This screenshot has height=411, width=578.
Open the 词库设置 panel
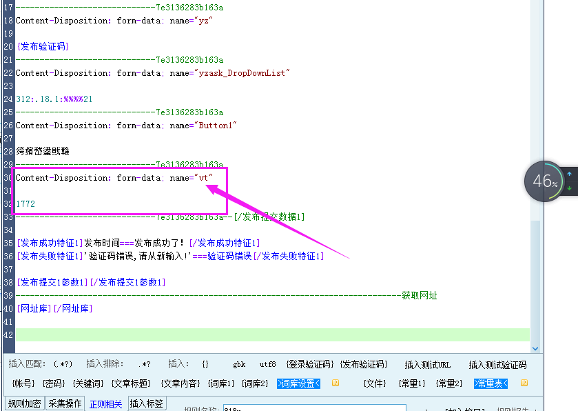tap(298, 383)
